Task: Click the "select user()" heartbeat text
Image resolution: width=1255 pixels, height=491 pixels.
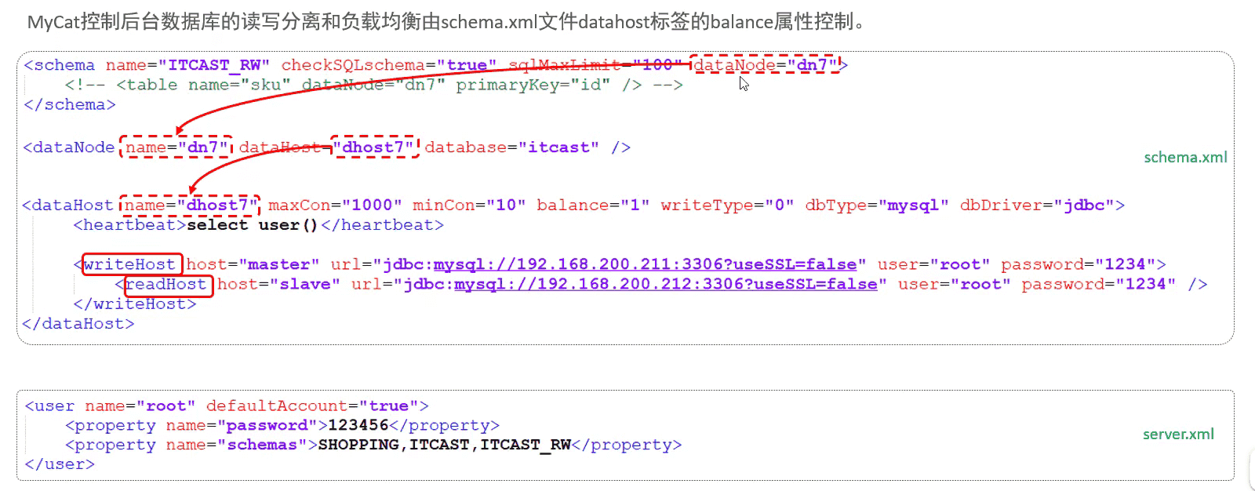Action: click(x=252, y=225)
